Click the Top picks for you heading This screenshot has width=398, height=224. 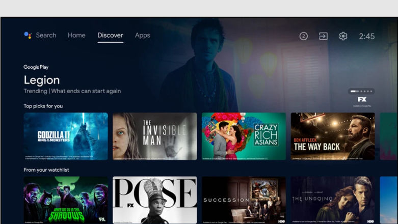[x=43, y=106]
